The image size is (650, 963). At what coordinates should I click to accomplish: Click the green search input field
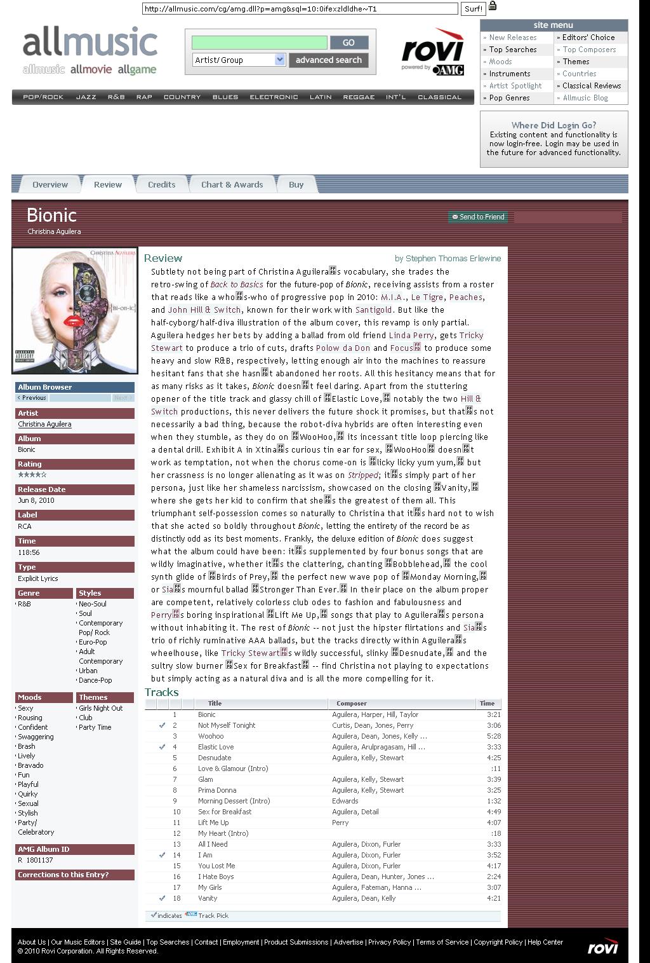260,43
